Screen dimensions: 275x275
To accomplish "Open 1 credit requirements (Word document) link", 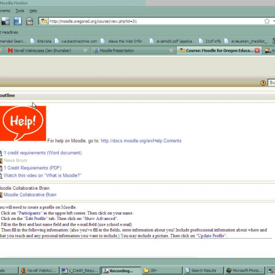I will click(43, 153).
